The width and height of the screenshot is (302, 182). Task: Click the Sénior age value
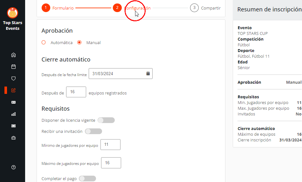tap(244, 68)
